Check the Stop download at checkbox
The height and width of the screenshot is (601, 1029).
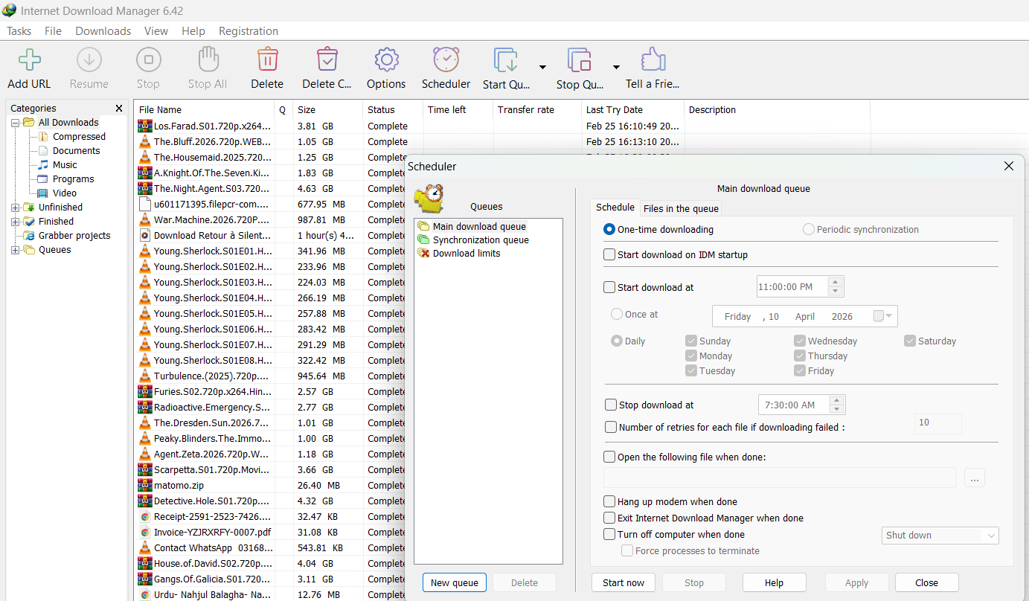click(611, 405)
